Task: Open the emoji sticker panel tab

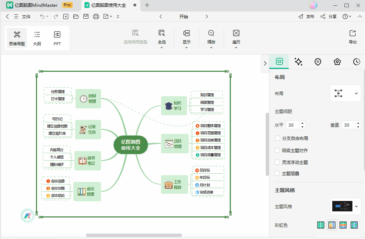Action: [x=318, y=62]
